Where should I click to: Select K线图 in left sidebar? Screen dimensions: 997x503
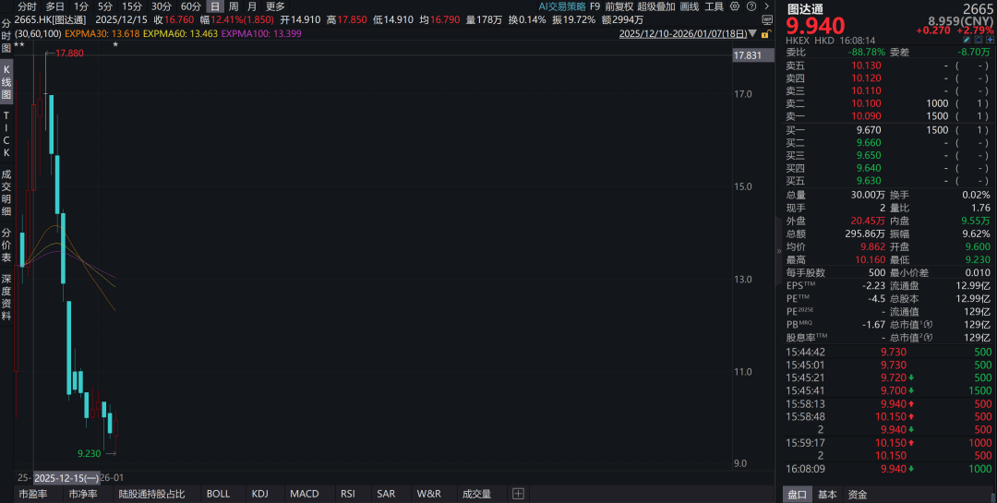pyautogui.click(x=6, y=82)
